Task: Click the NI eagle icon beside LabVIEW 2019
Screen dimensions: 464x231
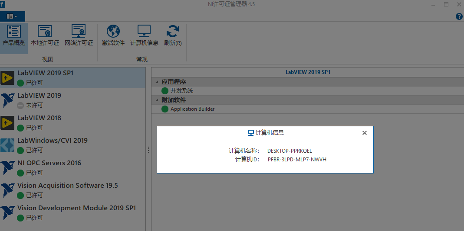Action: point(7,100)
